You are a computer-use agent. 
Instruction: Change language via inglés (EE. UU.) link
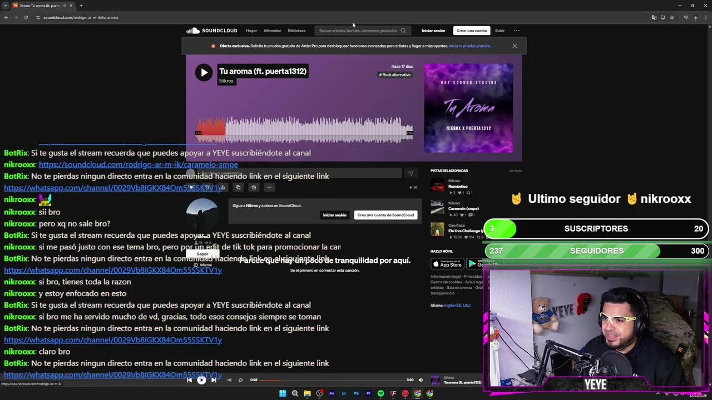[x=457, y=305]
